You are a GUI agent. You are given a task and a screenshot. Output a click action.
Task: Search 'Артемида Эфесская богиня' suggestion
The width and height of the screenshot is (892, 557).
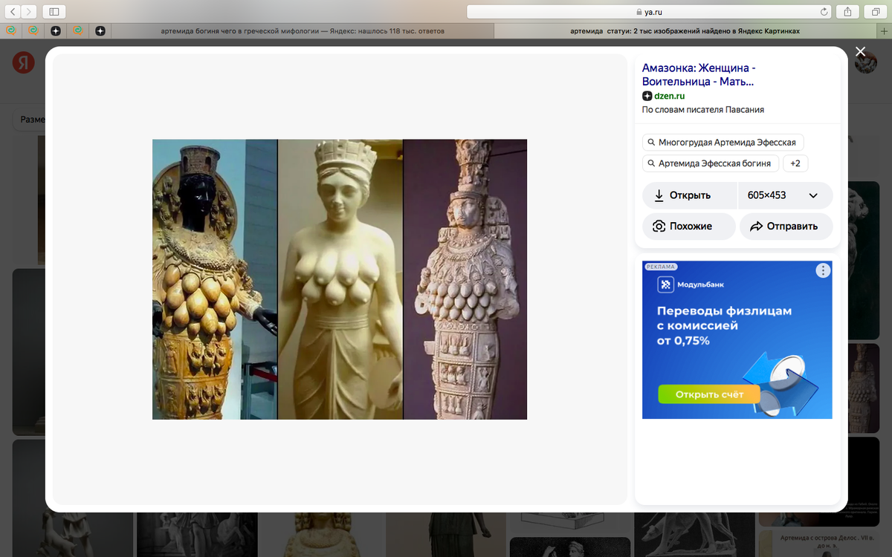[x=711, y=163]
